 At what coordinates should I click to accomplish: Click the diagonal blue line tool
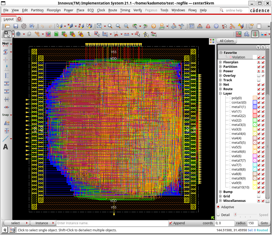6,139
